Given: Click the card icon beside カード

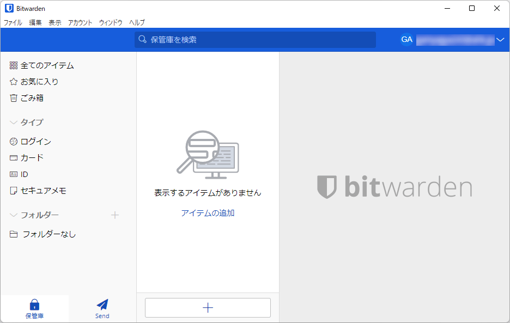Looking at the screenshot, I should point(13,158).
